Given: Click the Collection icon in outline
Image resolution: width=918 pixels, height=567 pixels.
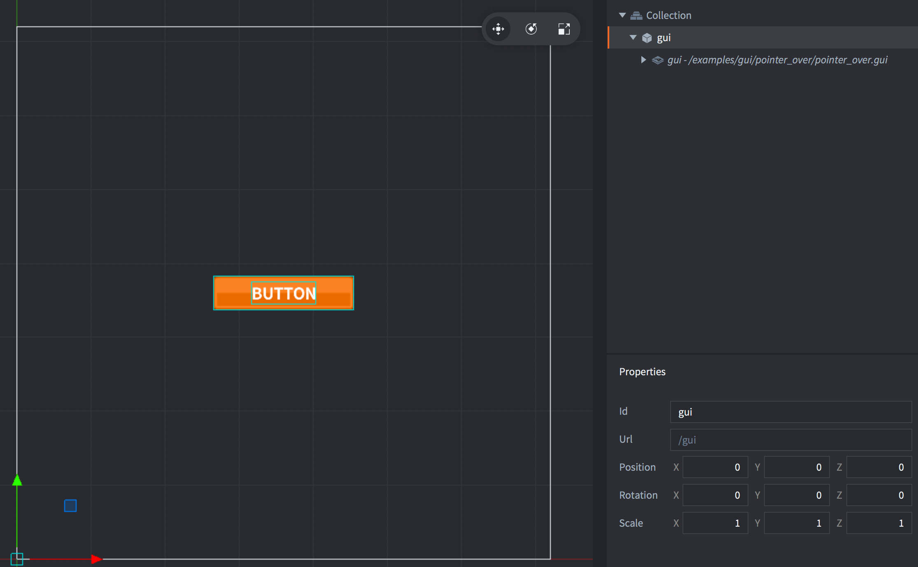Looking at the screenshot, I should [x=636, y=16].
